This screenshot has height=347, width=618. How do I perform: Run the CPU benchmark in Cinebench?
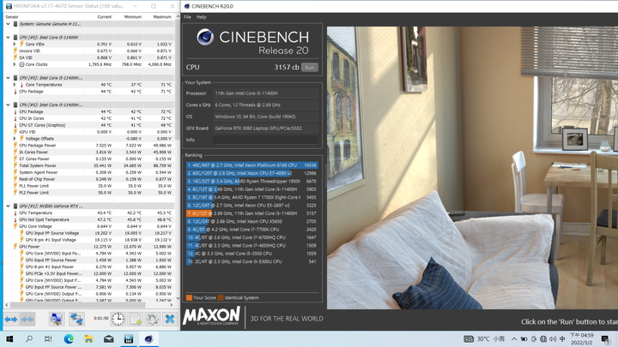(310, 68)
